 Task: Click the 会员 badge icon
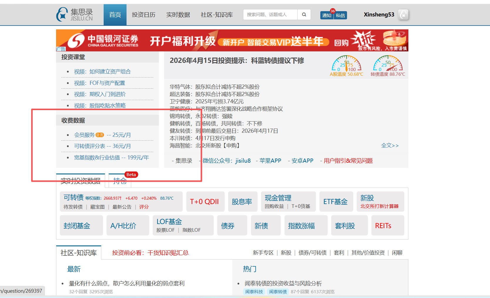[x=100, y=135]
